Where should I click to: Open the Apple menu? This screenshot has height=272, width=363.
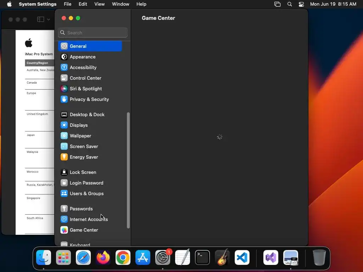pos(9,4)
